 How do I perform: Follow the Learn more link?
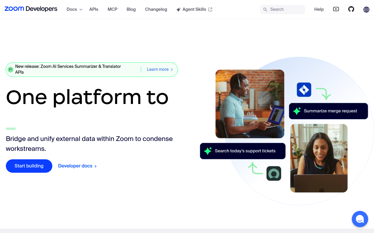160,70
